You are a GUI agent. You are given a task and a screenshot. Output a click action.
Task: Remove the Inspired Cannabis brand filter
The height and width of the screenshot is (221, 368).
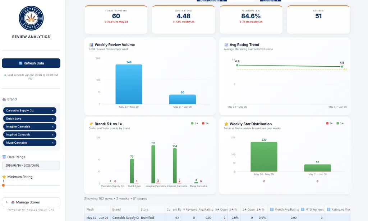pyautogui.click(x=52, y=135)
